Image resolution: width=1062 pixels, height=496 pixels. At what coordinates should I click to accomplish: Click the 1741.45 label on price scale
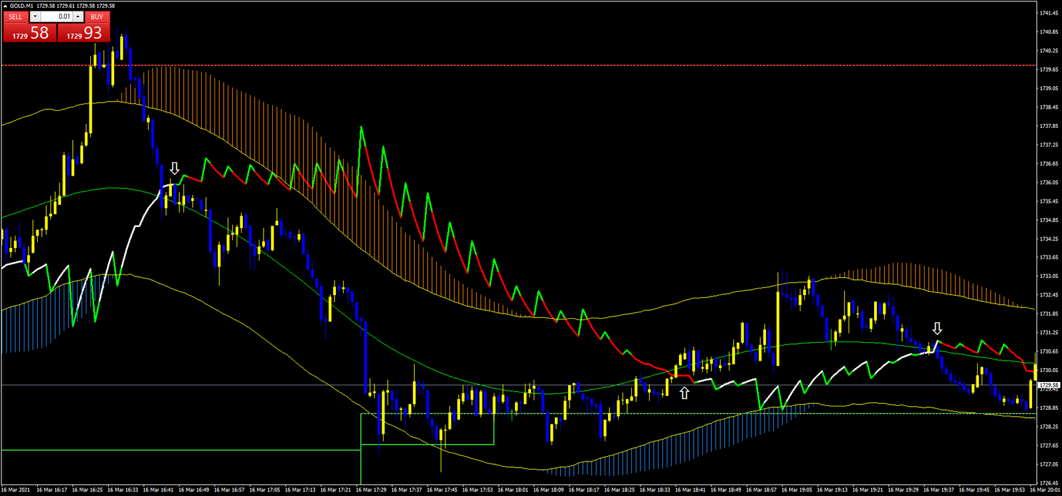click(1049, 13)
